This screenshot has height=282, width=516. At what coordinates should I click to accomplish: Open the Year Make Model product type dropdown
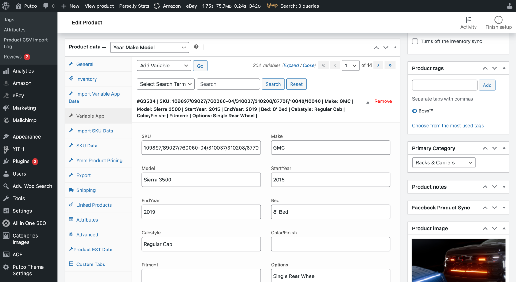click(x=149, y=48)
